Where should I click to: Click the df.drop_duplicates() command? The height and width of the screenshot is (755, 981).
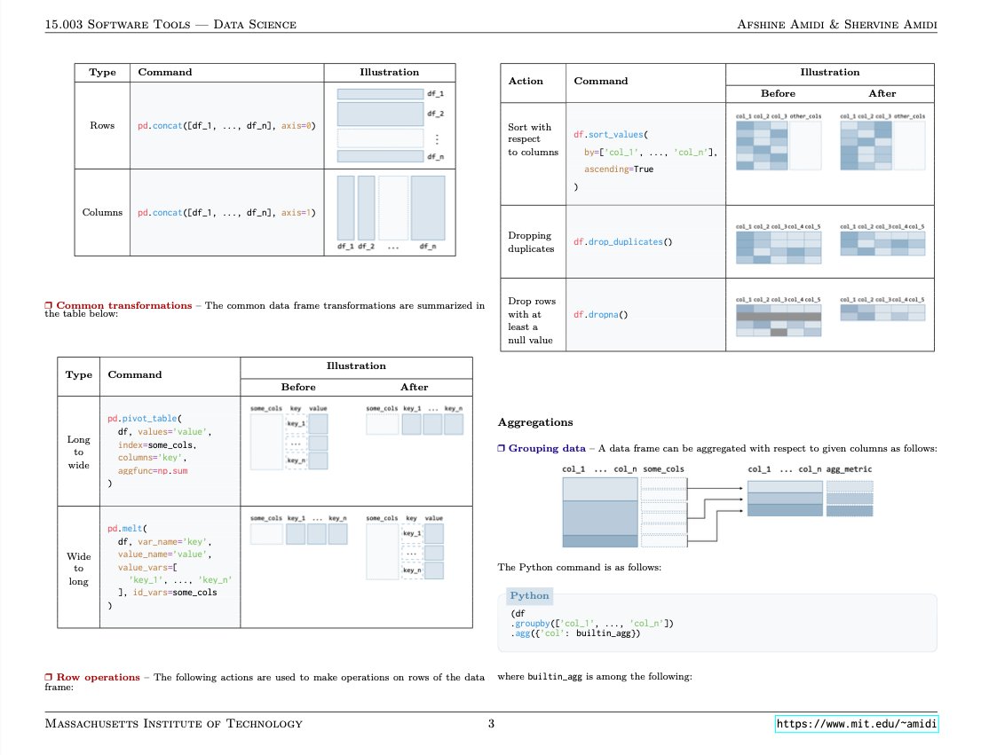[622, 242]
